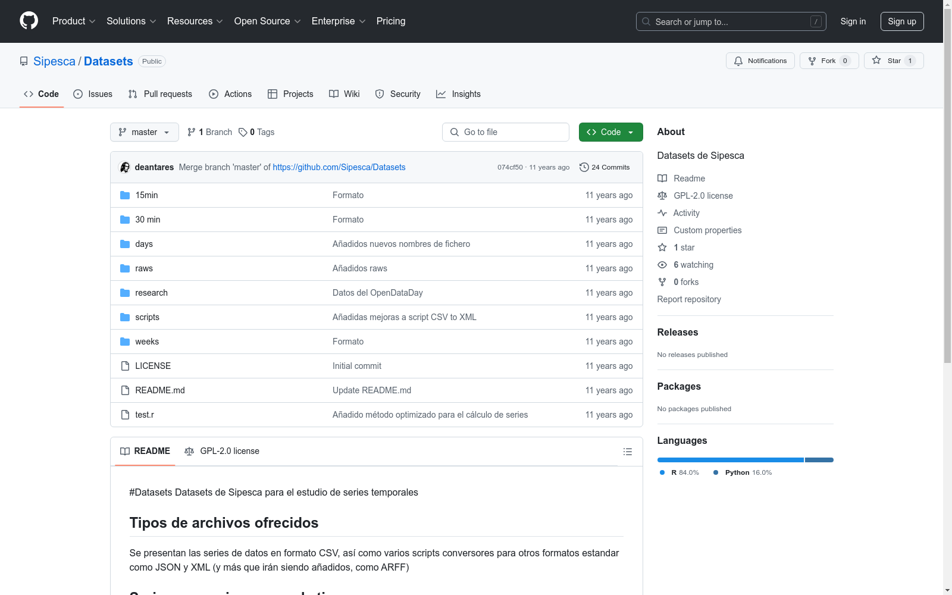The width and height of the screenshot is (952, 595).
Task: Click the Python language bar segment
Action: (819, 460)
